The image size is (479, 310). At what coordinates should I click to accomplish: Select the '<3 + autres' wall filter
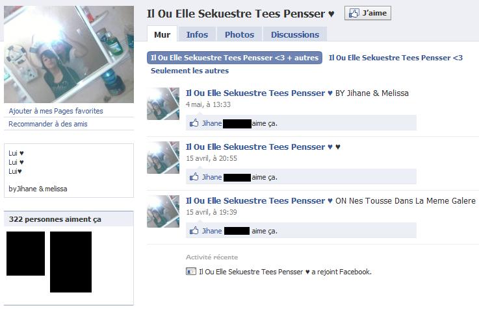(x=235, y=58)
